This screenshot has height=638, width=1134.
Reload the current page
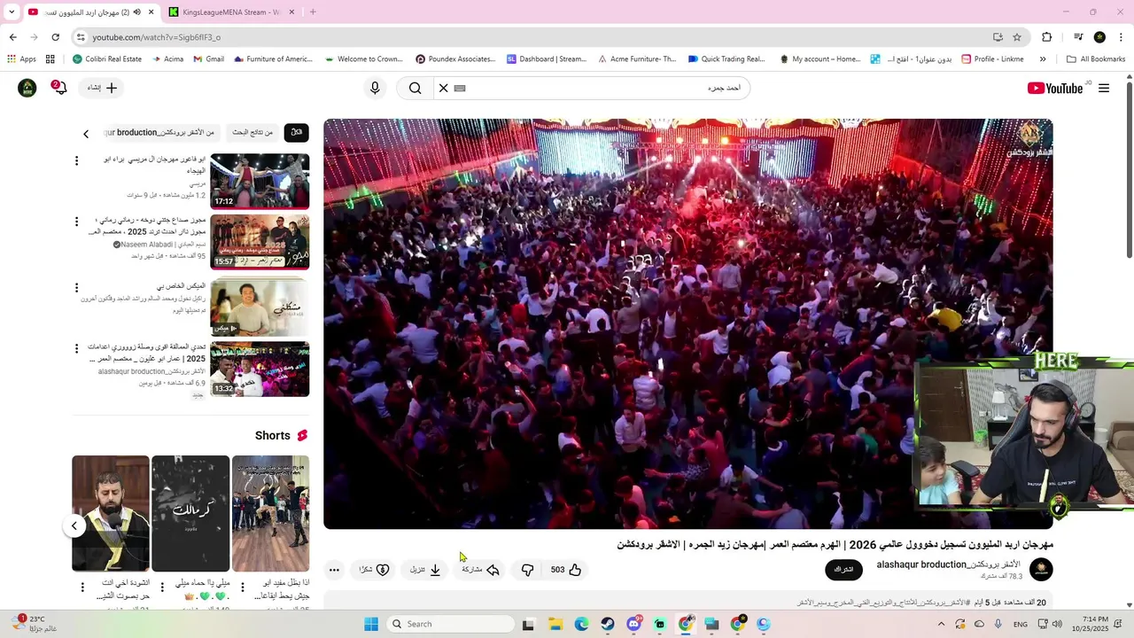55,37
